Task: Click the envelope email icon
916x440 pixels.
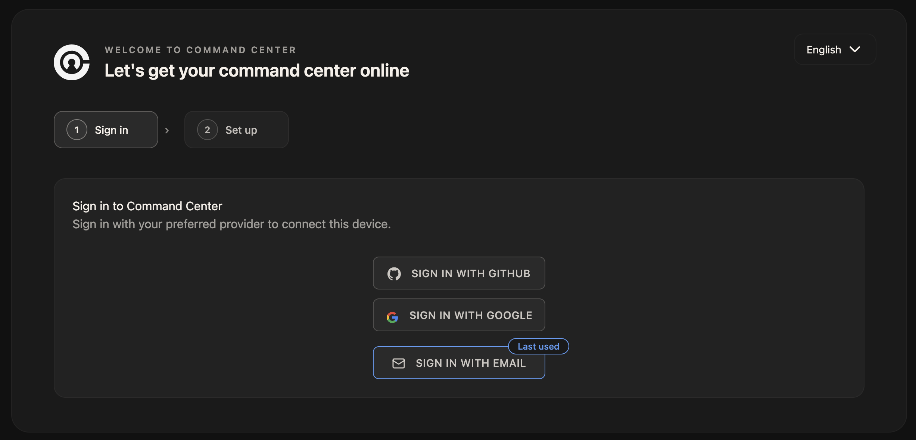Action: (x=399, y=363)
